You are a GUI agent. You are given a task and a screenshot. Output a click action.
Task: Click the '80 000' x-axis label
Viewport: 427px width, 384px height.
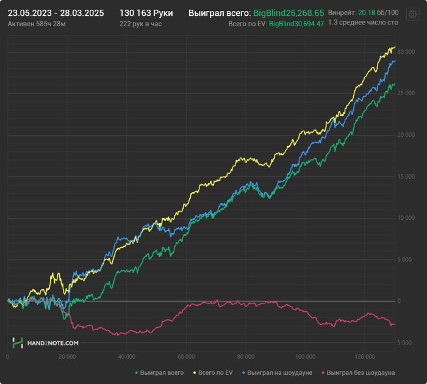[x=246, y=357]
